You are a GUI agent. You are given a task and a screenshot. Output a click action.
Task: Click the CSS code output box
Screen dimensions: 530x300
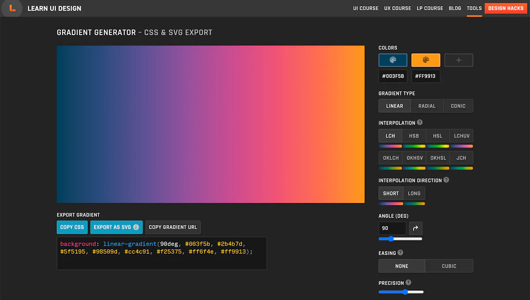[x=162, y=253]
